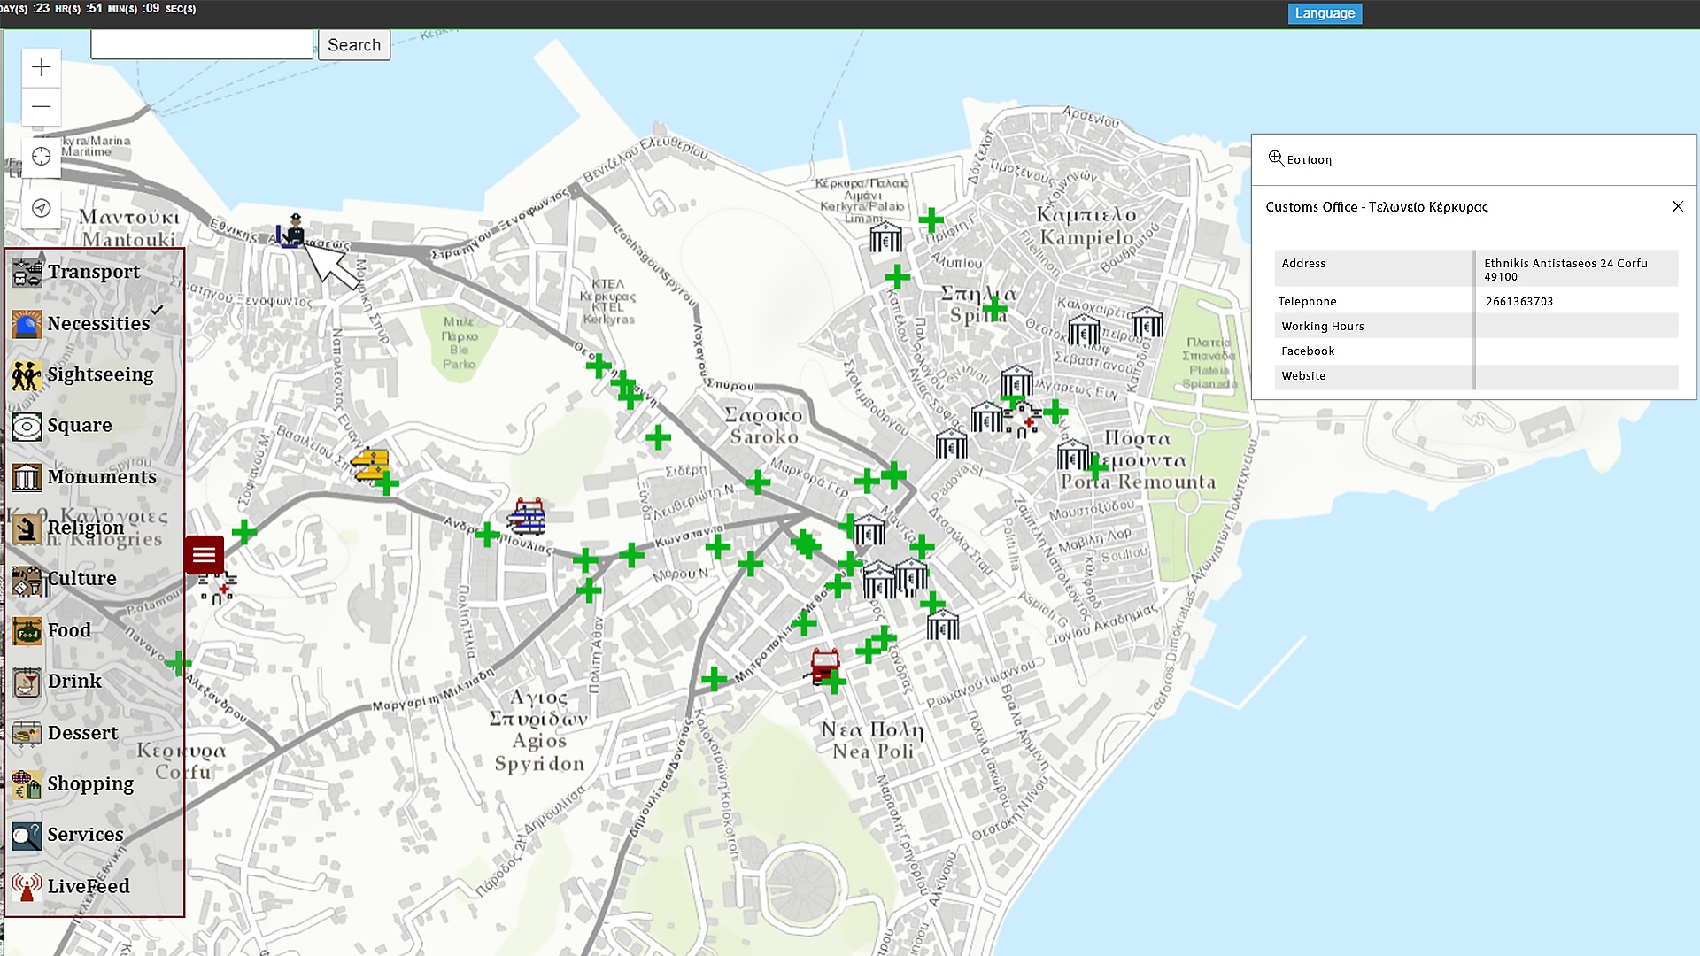Click the Facebook row label
Image resolution: width=1700 pixels, height=956 pixels.
(1308, 351)
